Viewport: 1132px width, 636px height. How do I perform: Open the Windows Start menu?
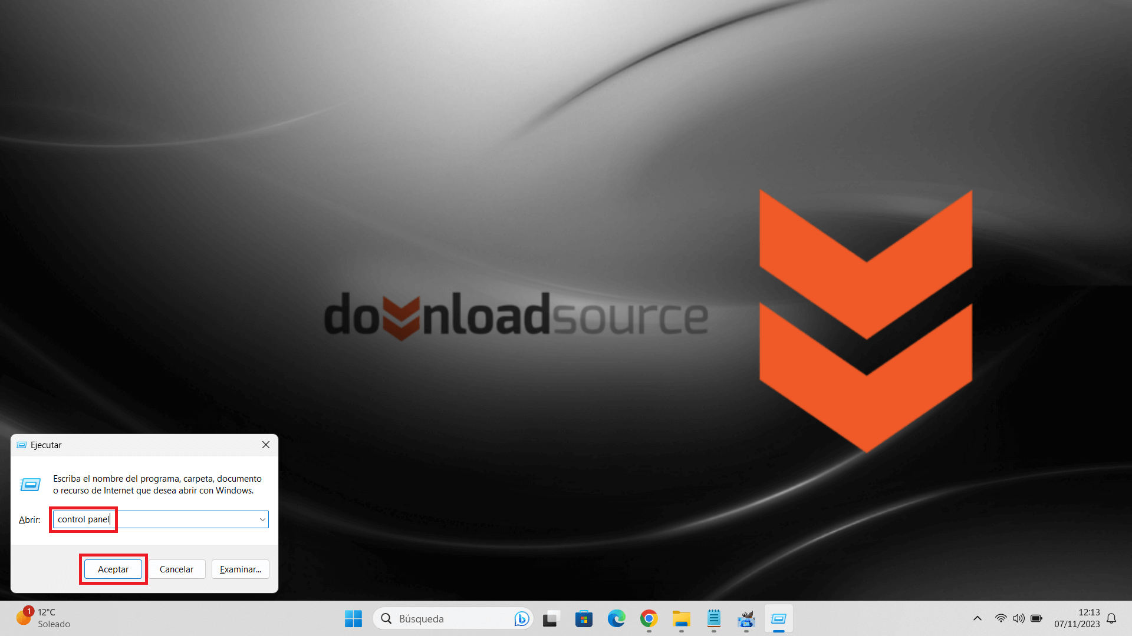[x=353, y=618]
